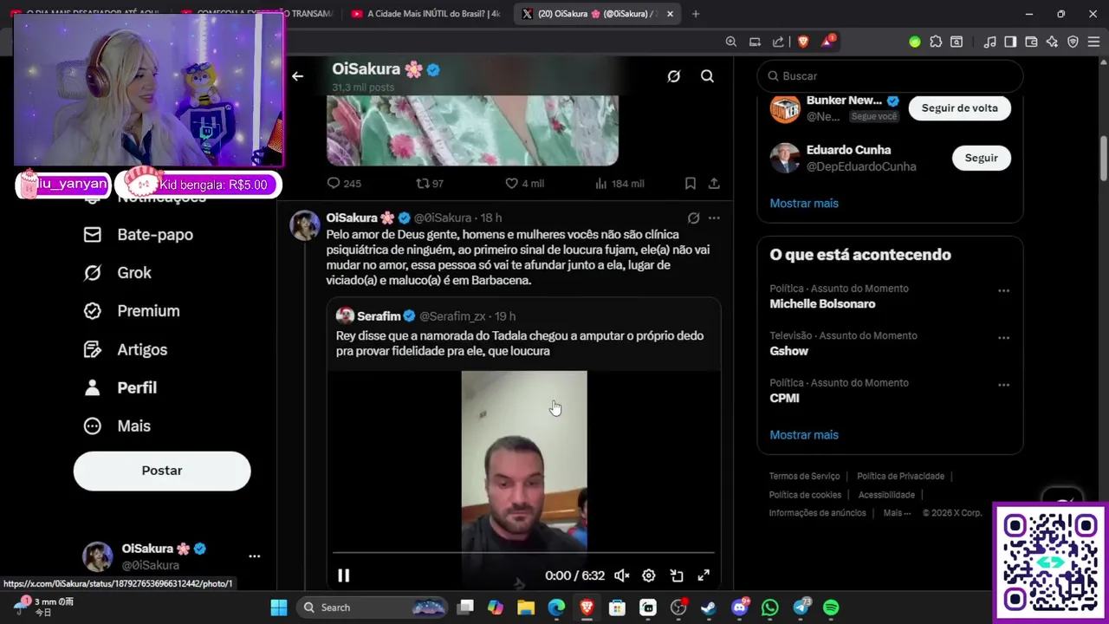Open the browser zoom magnifier icon
The image size is (1109, 624).
[730, 42]
